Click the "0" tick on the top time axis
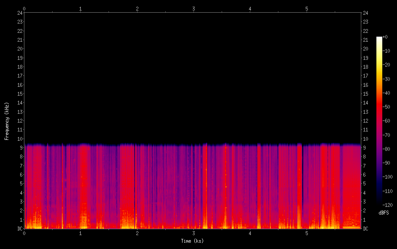 (24, 8)
